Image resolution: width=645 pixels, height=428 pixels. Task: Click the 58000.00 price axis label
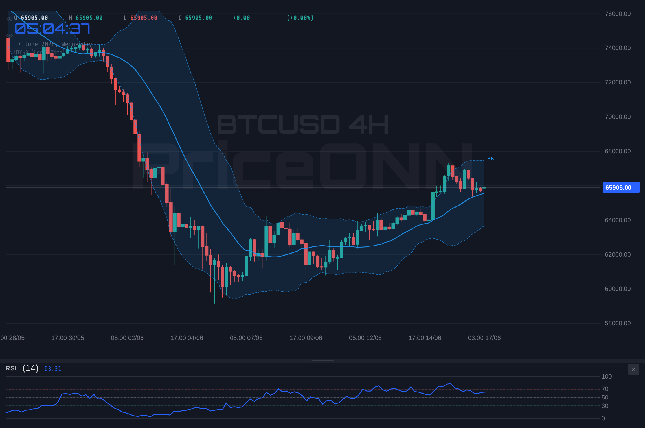tap(618, 323)
